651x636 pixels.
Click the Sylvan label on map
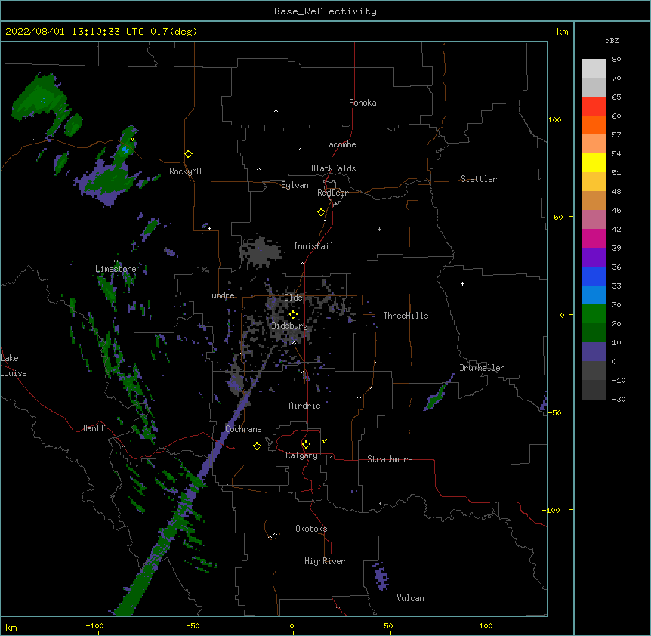tap(295, 185)
